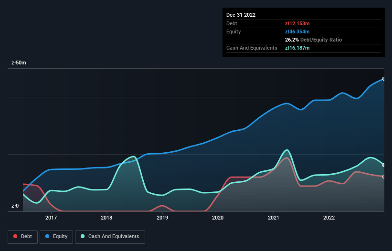Click the zł50m y-axis label
The width and height of the screenshot is (392, 251).
(x=19, y=63)
